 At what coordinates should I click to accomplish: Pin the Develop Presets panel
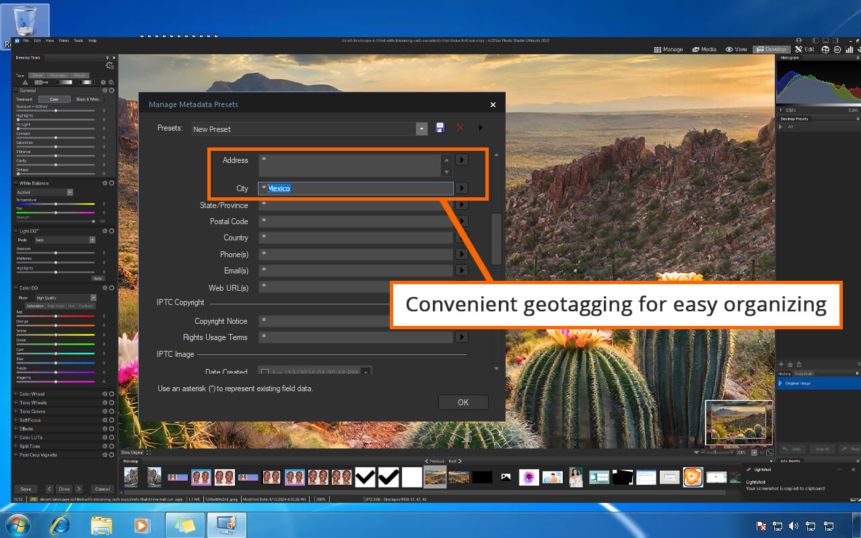coord(857,119)
